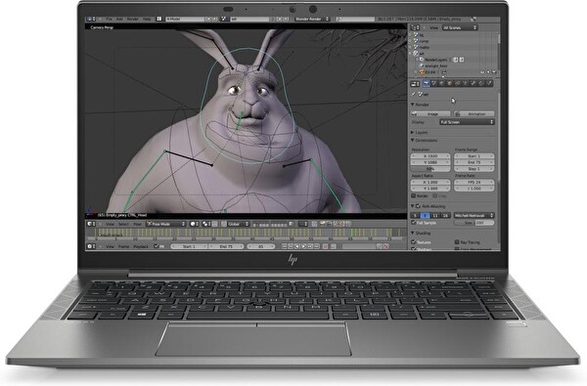Click the timeline Start 1 field

tap(189, 246)
